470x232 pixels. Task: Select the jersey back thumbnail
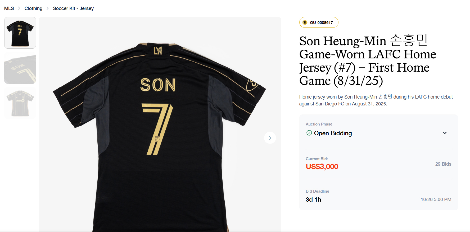tap(20, 33)
